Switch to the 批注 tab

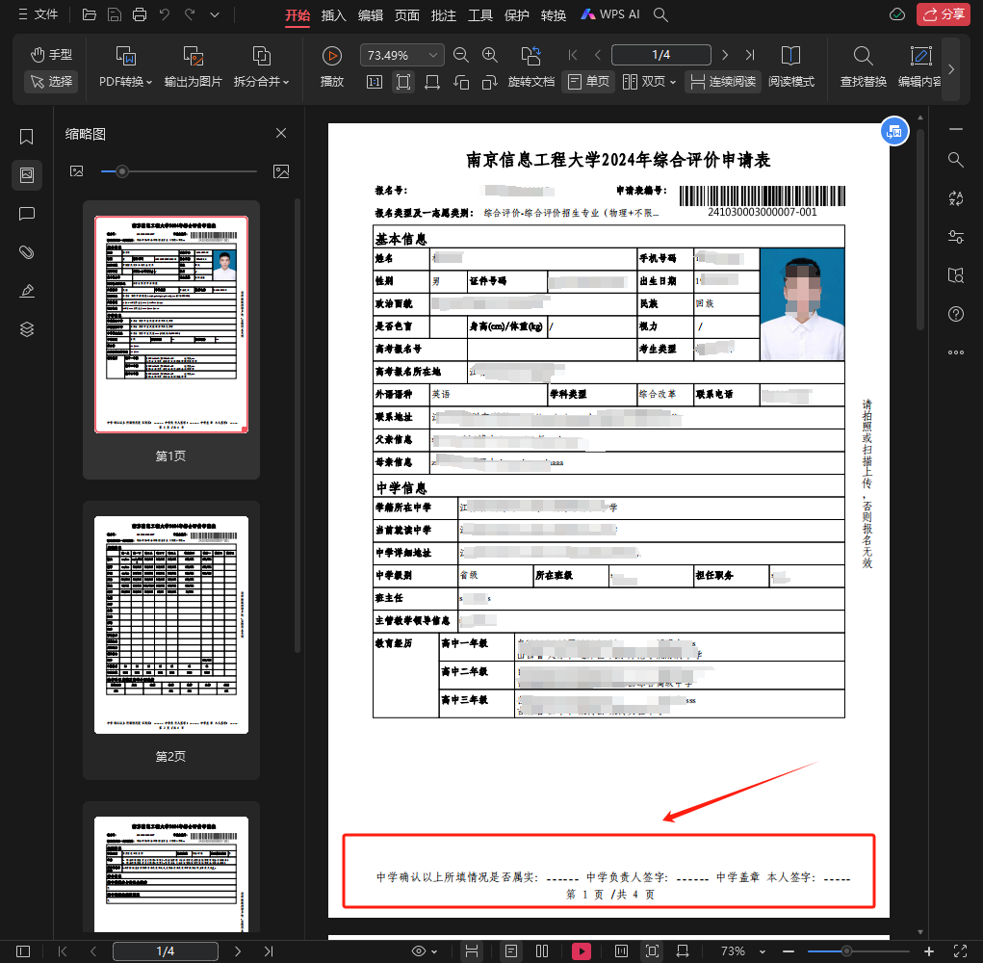point(443,15)
